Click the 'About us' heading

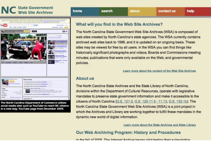(85, 78)
